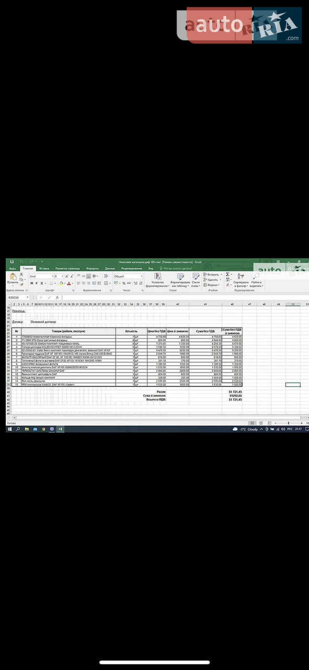
Task: Click the AutoSum sigma icon
Action: coord(227,275)
